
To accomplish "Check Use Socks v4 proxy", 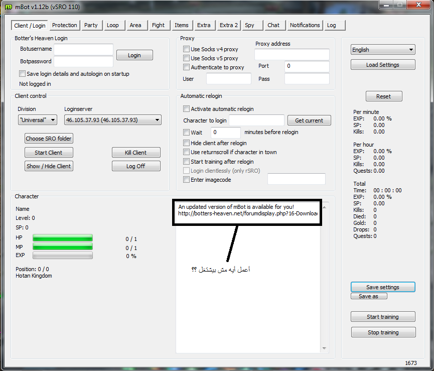I will 186,49.
